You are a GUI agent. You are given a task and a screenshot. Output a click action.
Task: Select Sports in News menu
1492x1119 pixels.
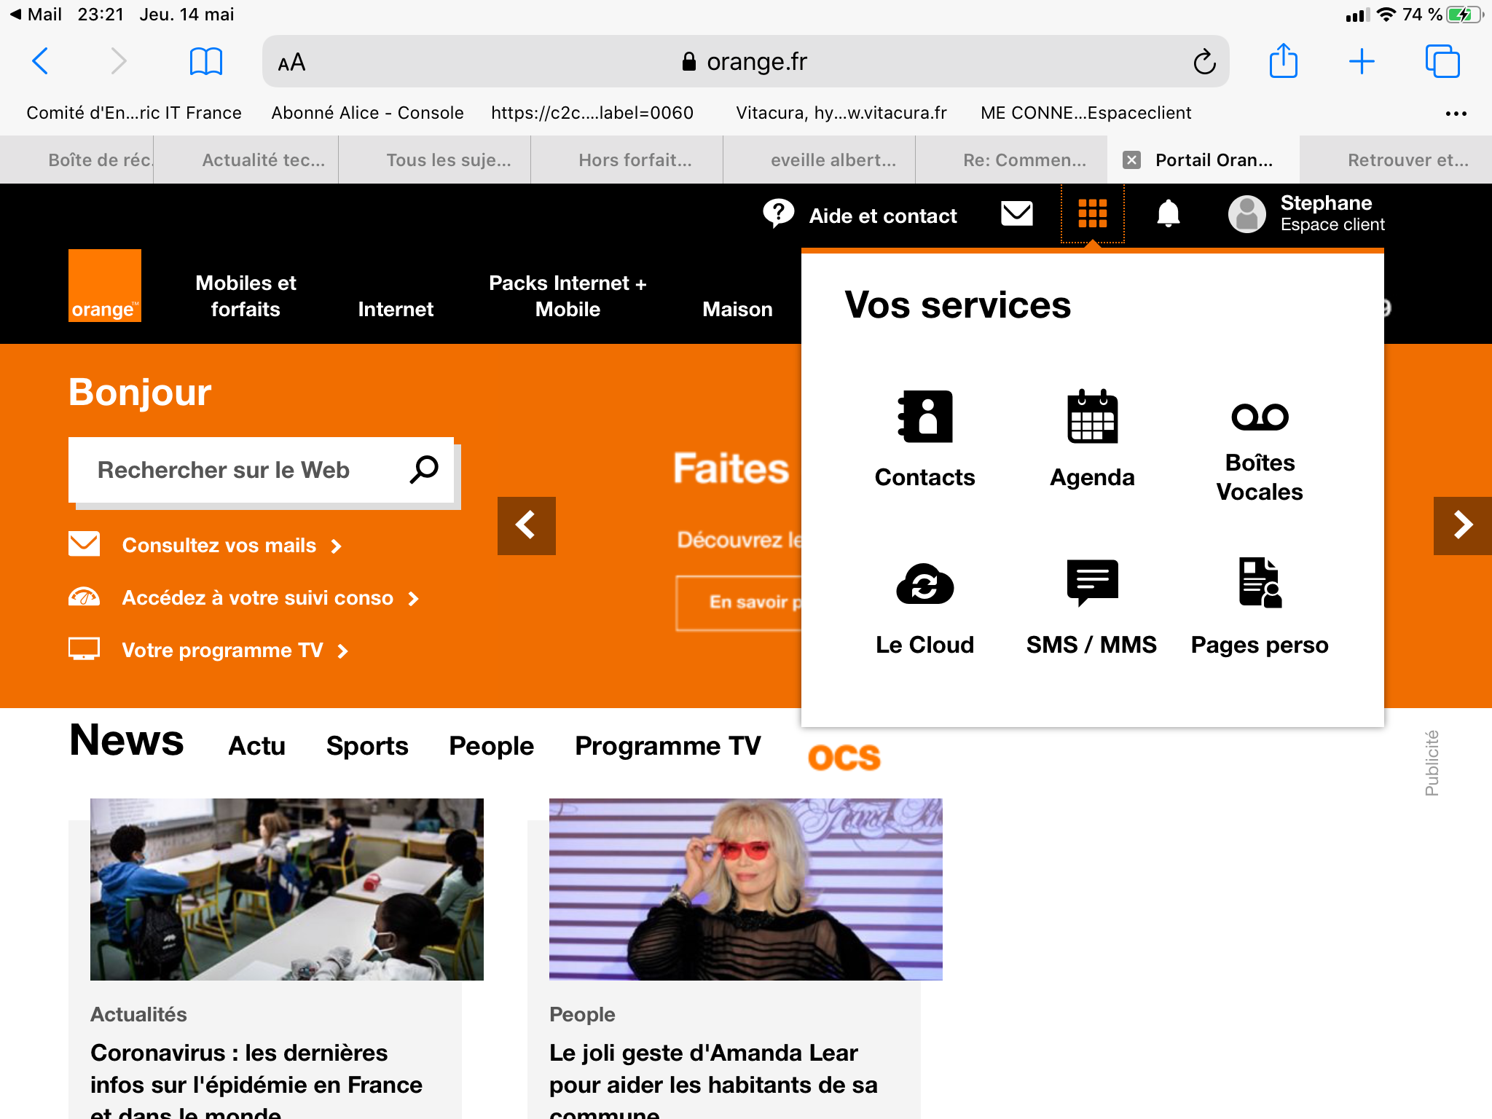click(x=367, y=746)
